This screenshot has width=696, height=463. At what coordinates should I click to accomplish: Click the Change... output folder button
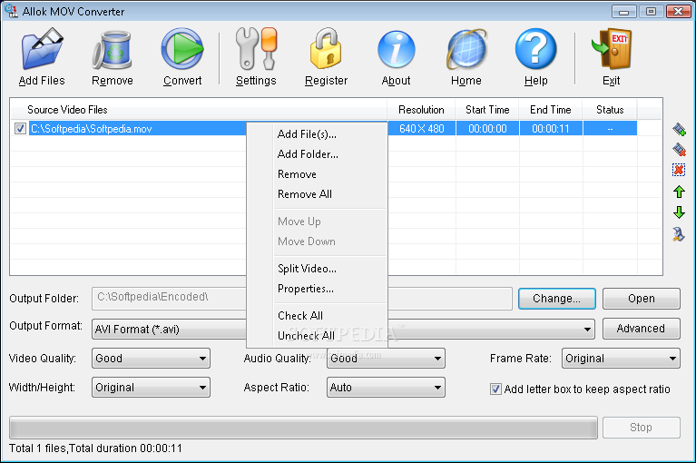(x=556, y=299)
